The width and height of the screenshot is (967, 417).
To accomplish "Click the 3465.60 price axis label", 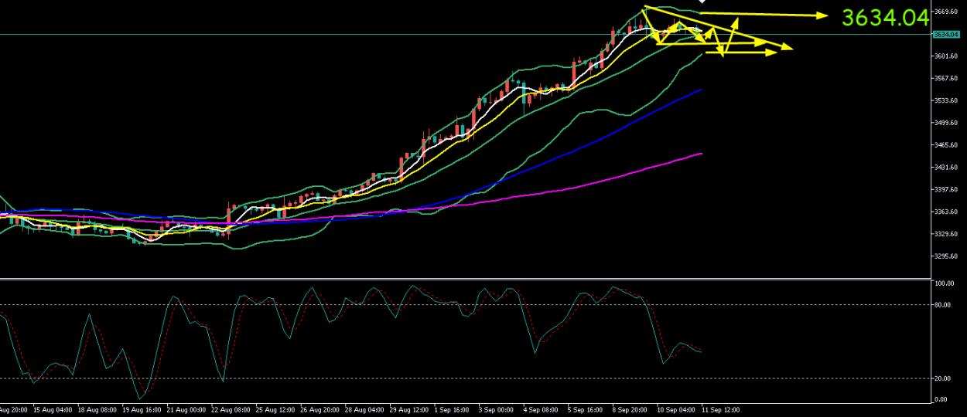I will pyautogui.click(x=946, y=145).
